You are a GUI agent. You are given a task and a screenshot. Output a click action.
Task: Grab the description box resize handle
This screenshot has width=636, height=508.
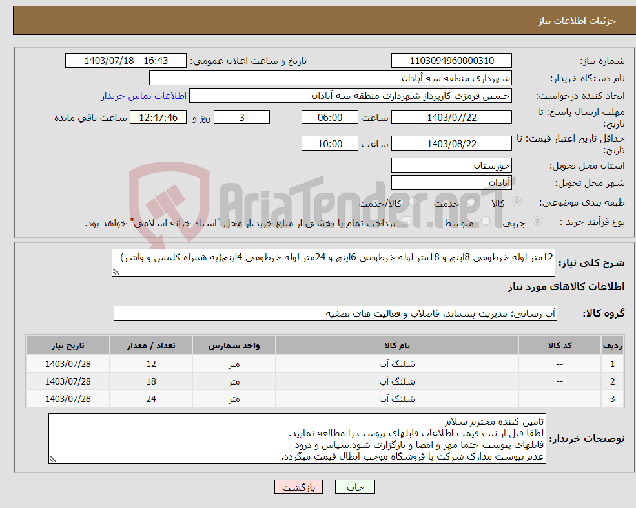116,272
